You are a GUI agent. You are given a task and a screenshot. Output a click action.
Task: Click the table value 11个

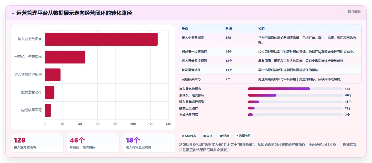[x=229, y=70]
